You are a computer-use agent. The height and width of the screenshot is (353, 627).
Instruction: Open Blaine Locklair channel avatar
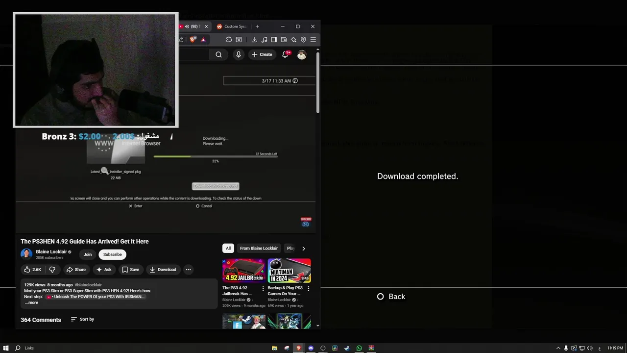click(x=26, y=254)
